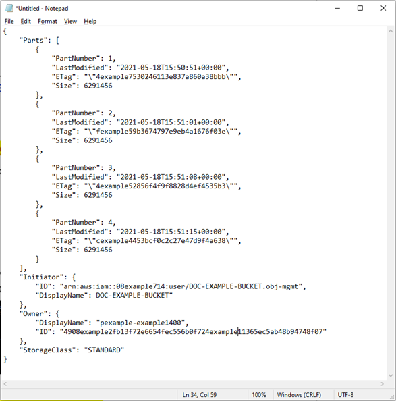Click the "Initiator": { line

click(x=47, y=277)
